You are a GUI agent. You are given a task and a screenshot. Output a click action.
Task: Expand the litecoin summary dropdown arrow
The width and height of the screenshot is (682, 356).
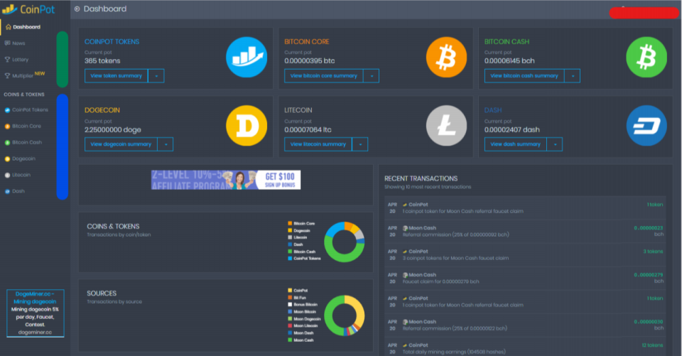point(359,144)
